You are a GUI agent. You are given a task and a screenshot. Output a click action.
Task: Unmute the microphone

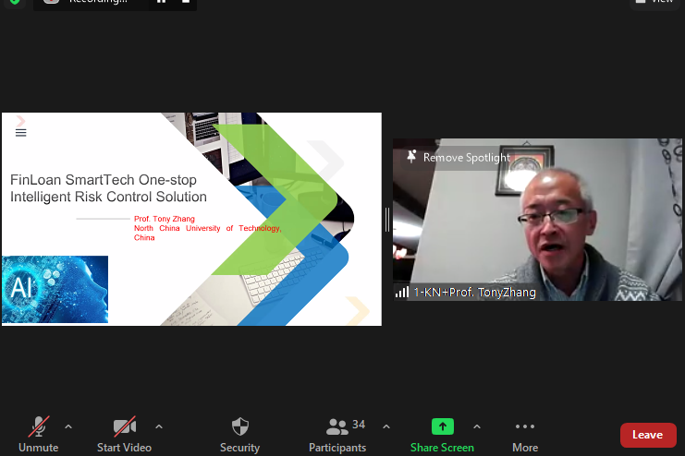coord(39,434)
